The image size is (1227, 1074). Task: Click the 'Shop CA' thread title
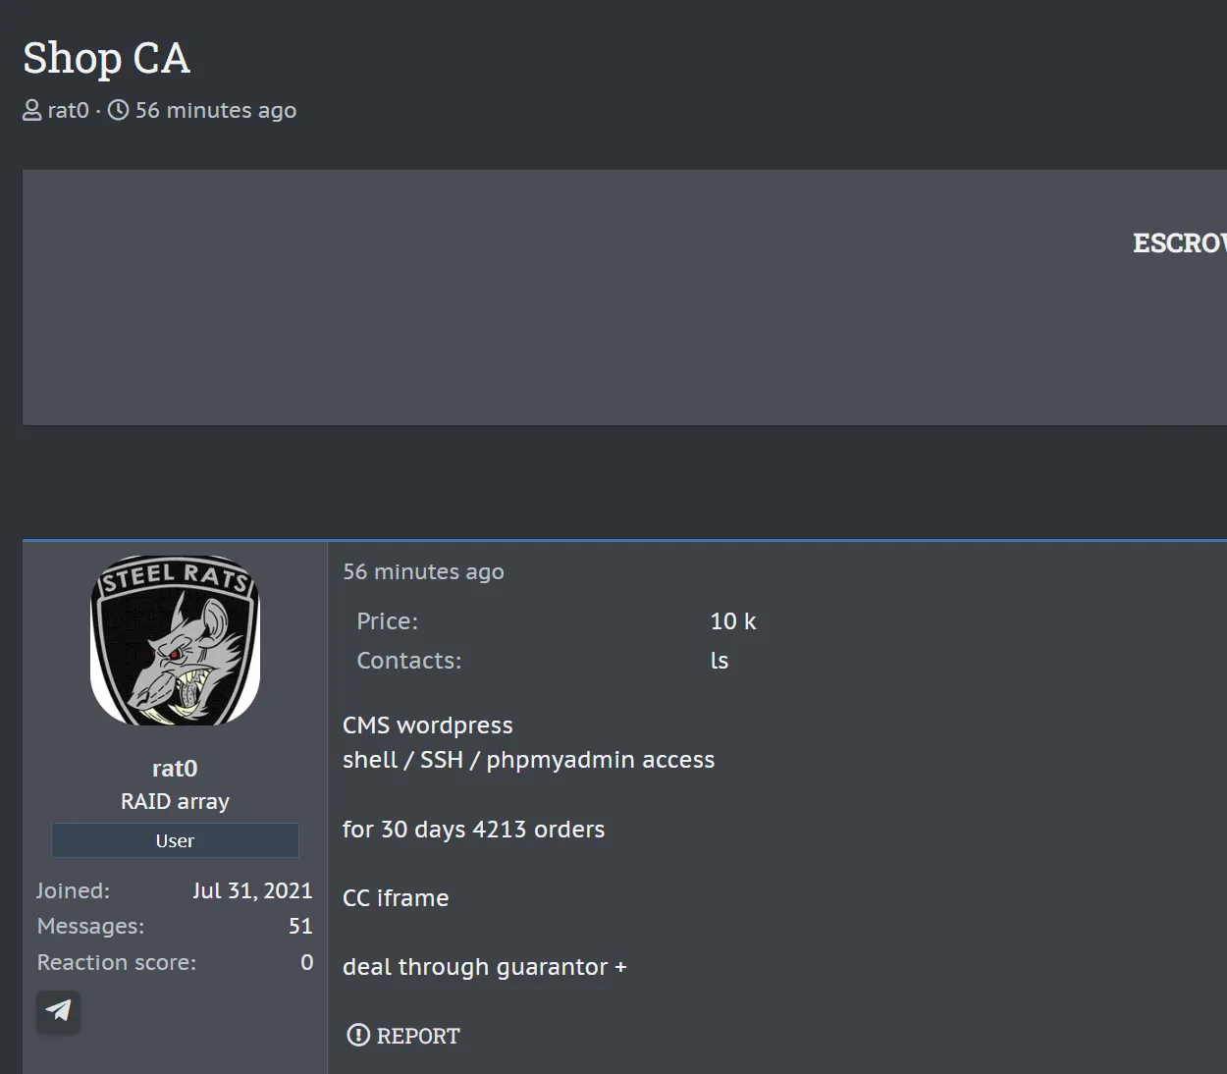coord(106,58)
